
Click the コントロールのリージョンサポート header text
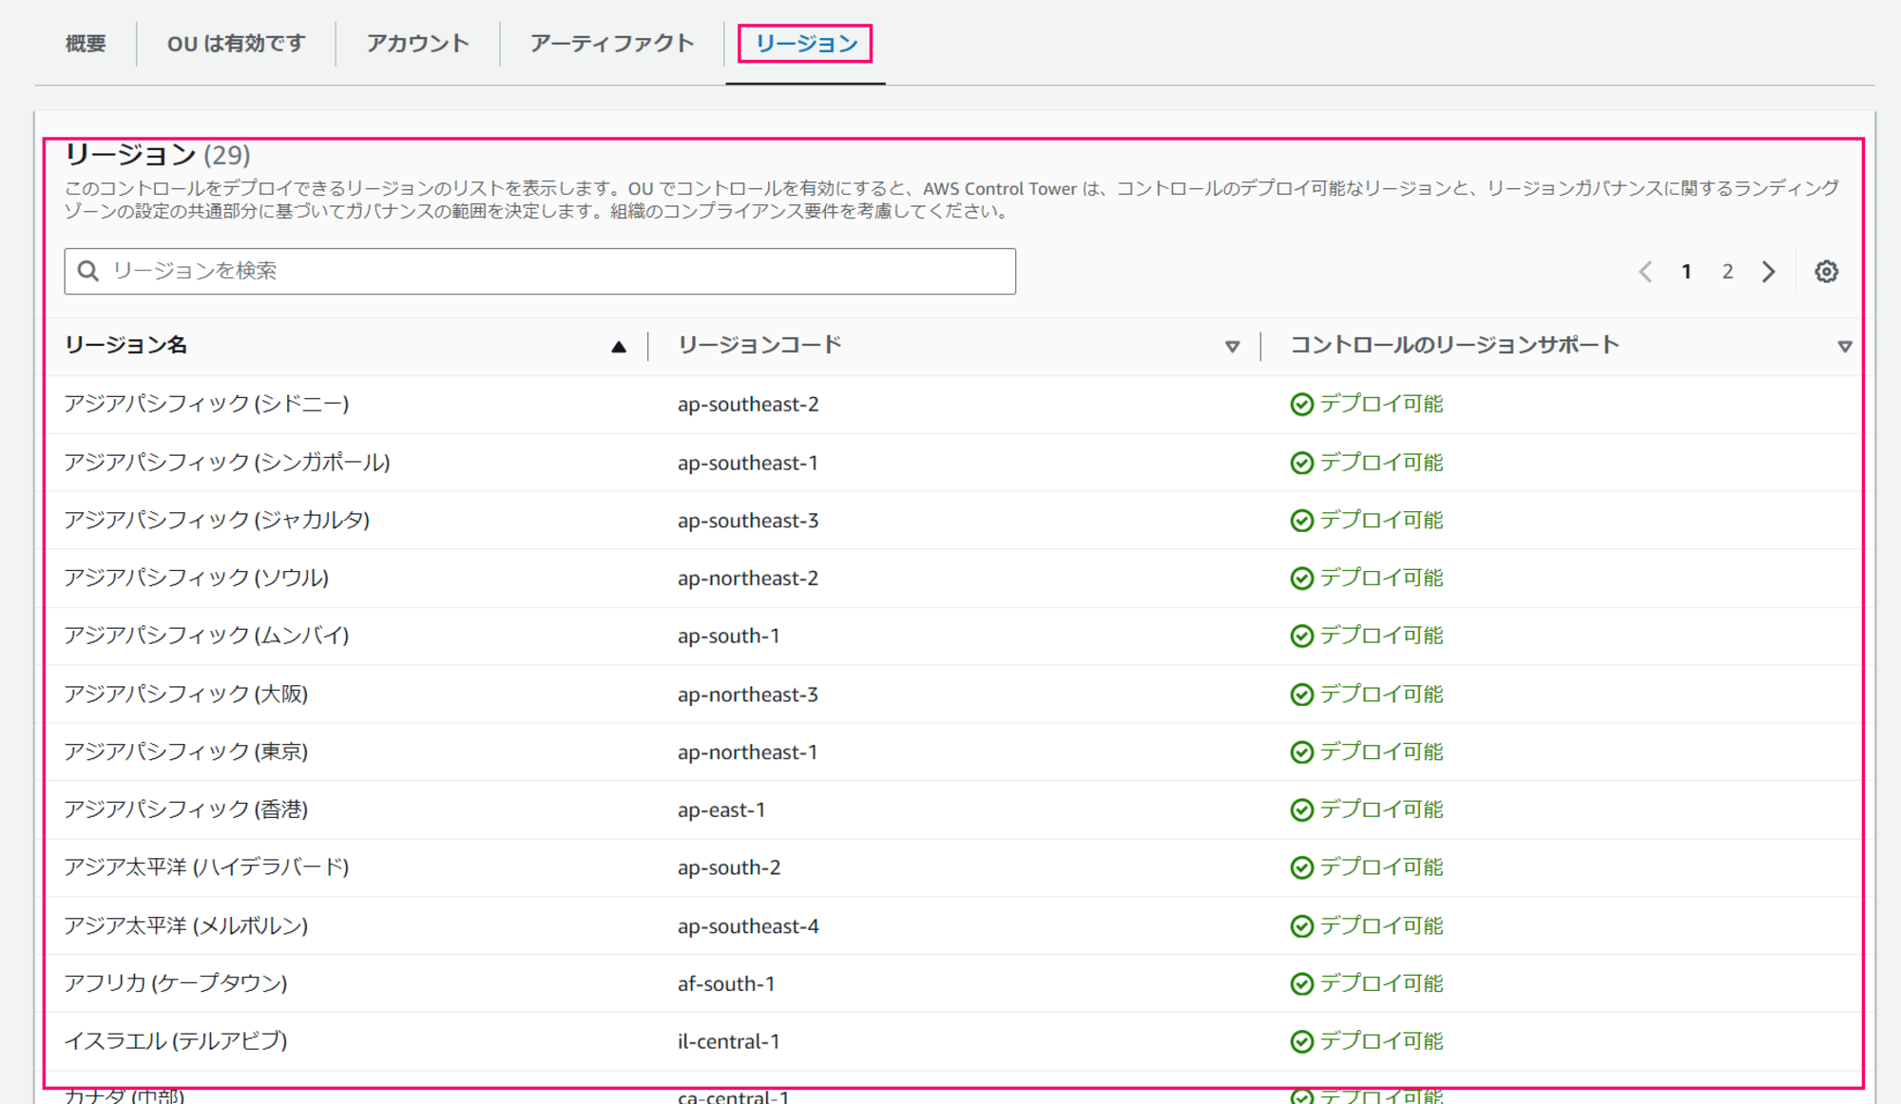point(1454,345)
